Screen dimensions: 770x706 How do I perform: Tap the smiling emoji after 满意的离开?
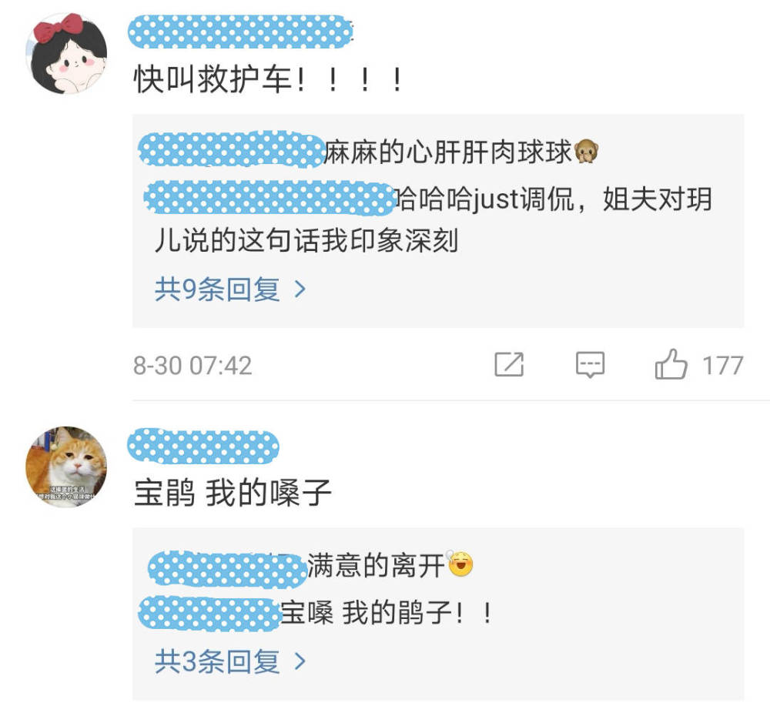tap(460, 564)
